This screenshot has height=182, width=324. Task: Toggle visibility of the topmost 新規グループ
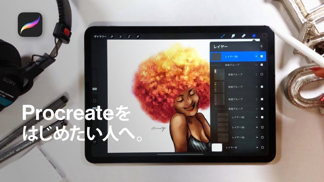coord(262,65)
